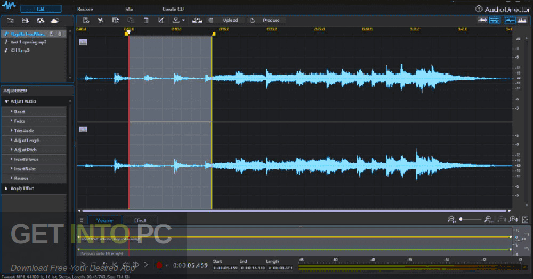This screenshot has width=533, height=279.
Task: Click the vertical zoom out magnifier
Action: (x=502, y=219)
